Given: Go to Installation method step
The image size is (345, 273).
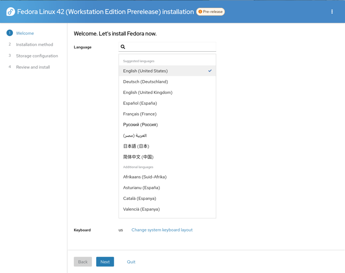Looking at the screenshot, I should point(34,44).
